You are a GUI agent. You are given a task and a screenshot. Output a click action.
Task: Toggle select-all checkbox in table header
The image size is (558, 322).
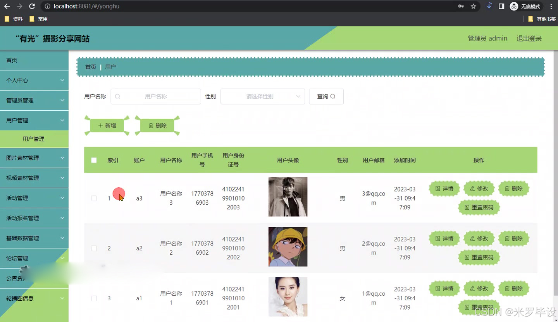(94, 160)
